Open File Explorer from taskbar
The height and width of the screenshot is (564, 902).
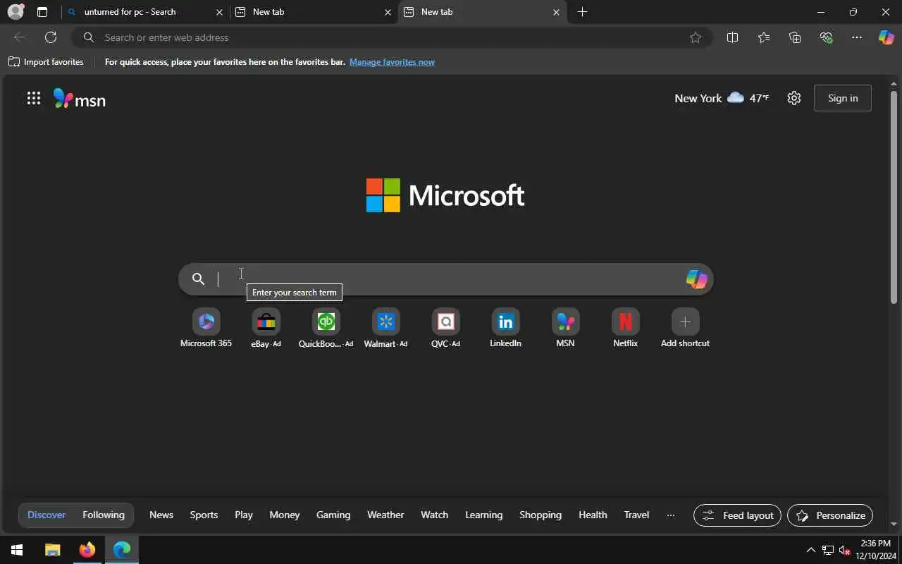[x=52, y=550]
